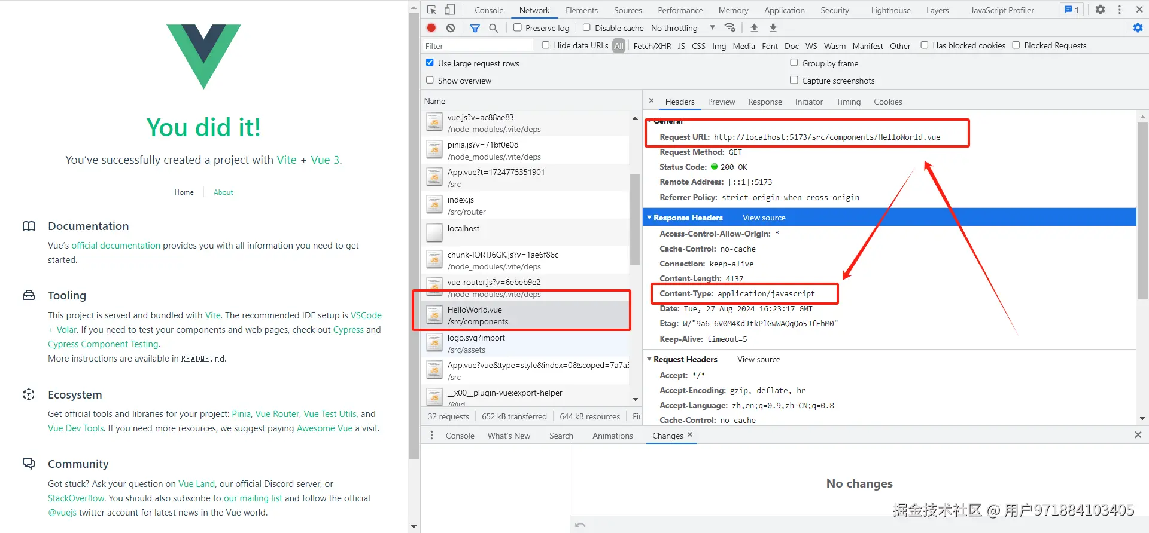Open network settings blue gear

click(1138, 27)
